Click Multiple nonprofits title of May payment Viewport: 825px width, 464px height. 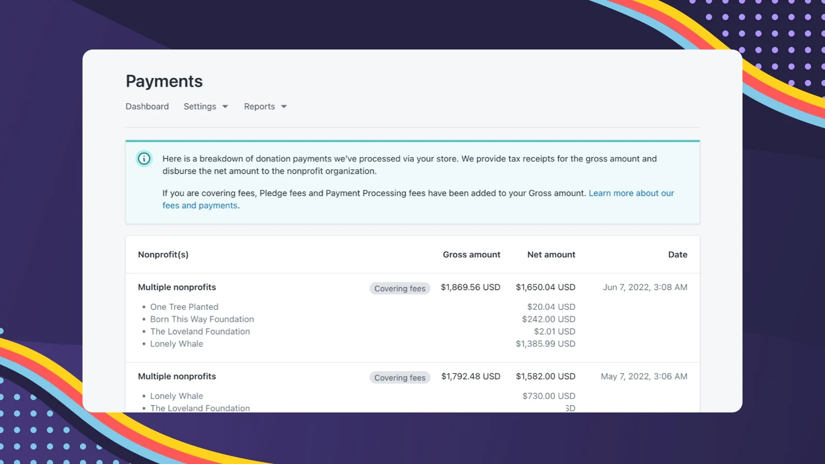pyautogui.click(x=177, y=376)
